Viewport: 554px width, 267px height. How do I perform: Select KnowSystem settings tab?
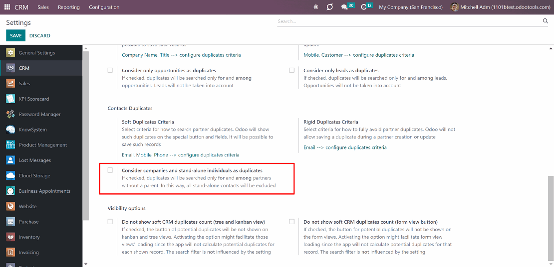[x=41, y=130]
